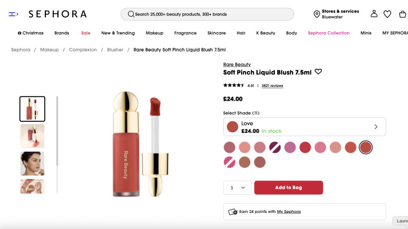Select the currently highlighted Love shade swatch

point(366,147)
